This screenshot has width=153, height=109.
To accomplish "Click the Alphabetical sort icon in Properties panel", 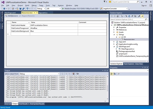I will [115, 74].
